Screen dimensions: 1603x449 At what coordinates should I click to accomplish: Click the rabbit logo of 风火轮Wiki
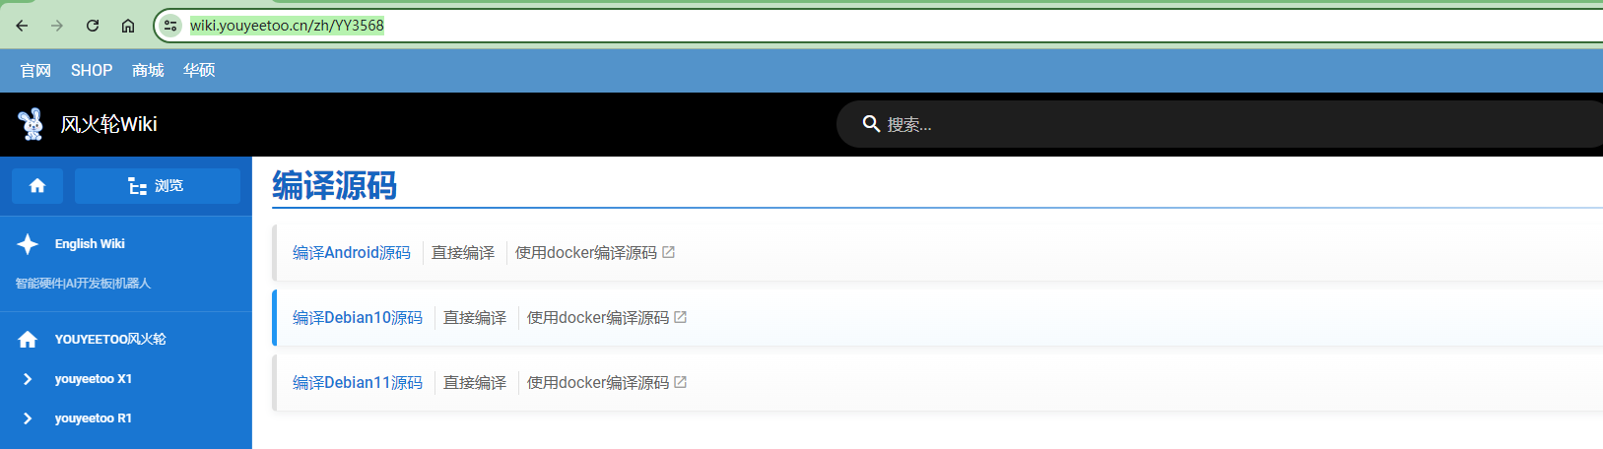(x=31, y=124)
